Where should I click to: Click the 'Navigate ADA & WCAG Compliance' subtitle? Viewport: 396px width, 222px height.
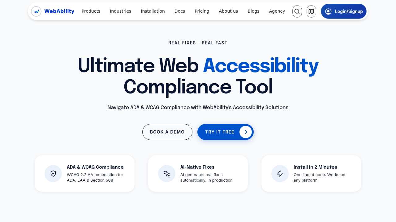198,108
